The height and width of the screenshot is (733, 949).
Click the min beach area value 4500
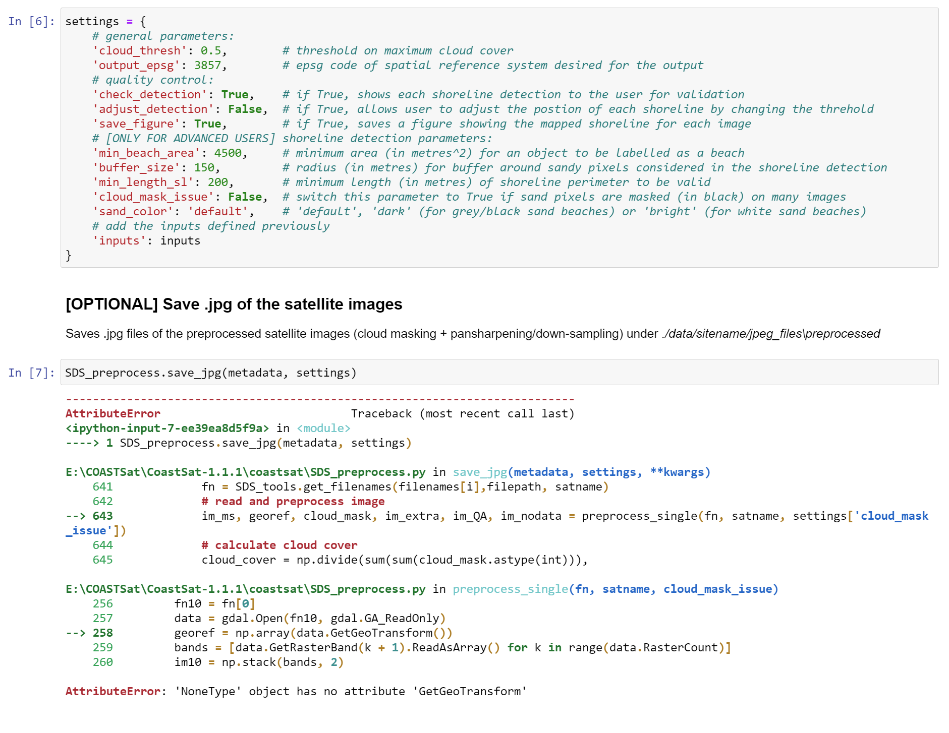(x=228, y=153)
